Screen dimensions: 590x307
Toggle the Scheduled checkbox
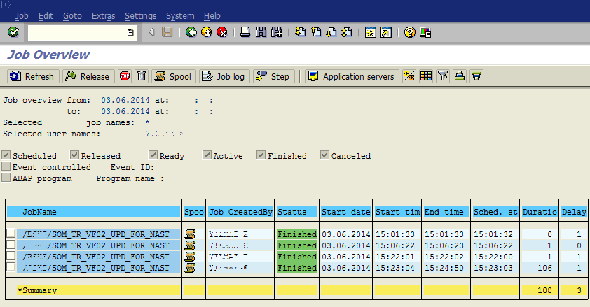pyautogui.click(x=6, y=155)
